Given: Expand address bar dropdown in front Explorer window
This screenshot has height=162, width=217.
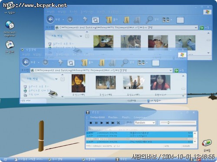Looking at the screenshot, I should (171, 70).
